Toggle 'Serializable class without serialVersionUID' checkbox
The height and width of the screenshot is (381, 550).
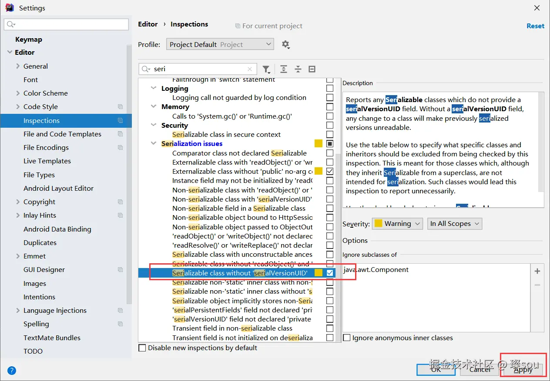click(330, 273)
